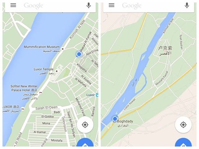Open the hamburger menu on left map
Screen dimensions: 199x149
(13, 5)
